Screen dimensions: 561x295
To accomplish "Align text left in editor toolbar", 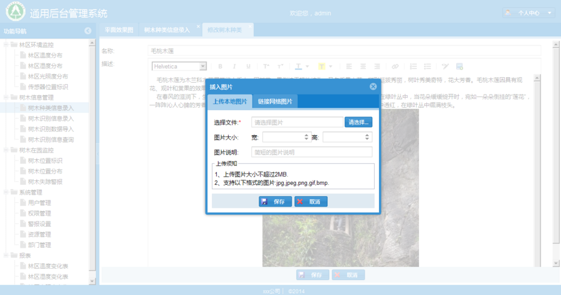I will pyautogui.click(x=349, y=67).
